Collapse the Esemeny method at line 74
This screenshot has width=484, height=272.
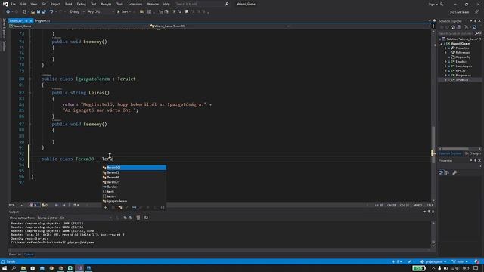(30, 42)
